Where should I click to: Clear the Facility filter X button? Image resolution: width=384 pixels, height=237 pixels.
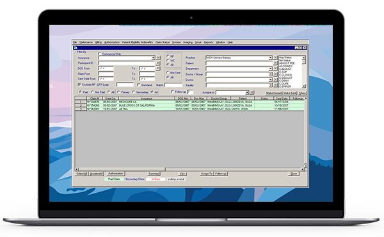coord(275,85)
